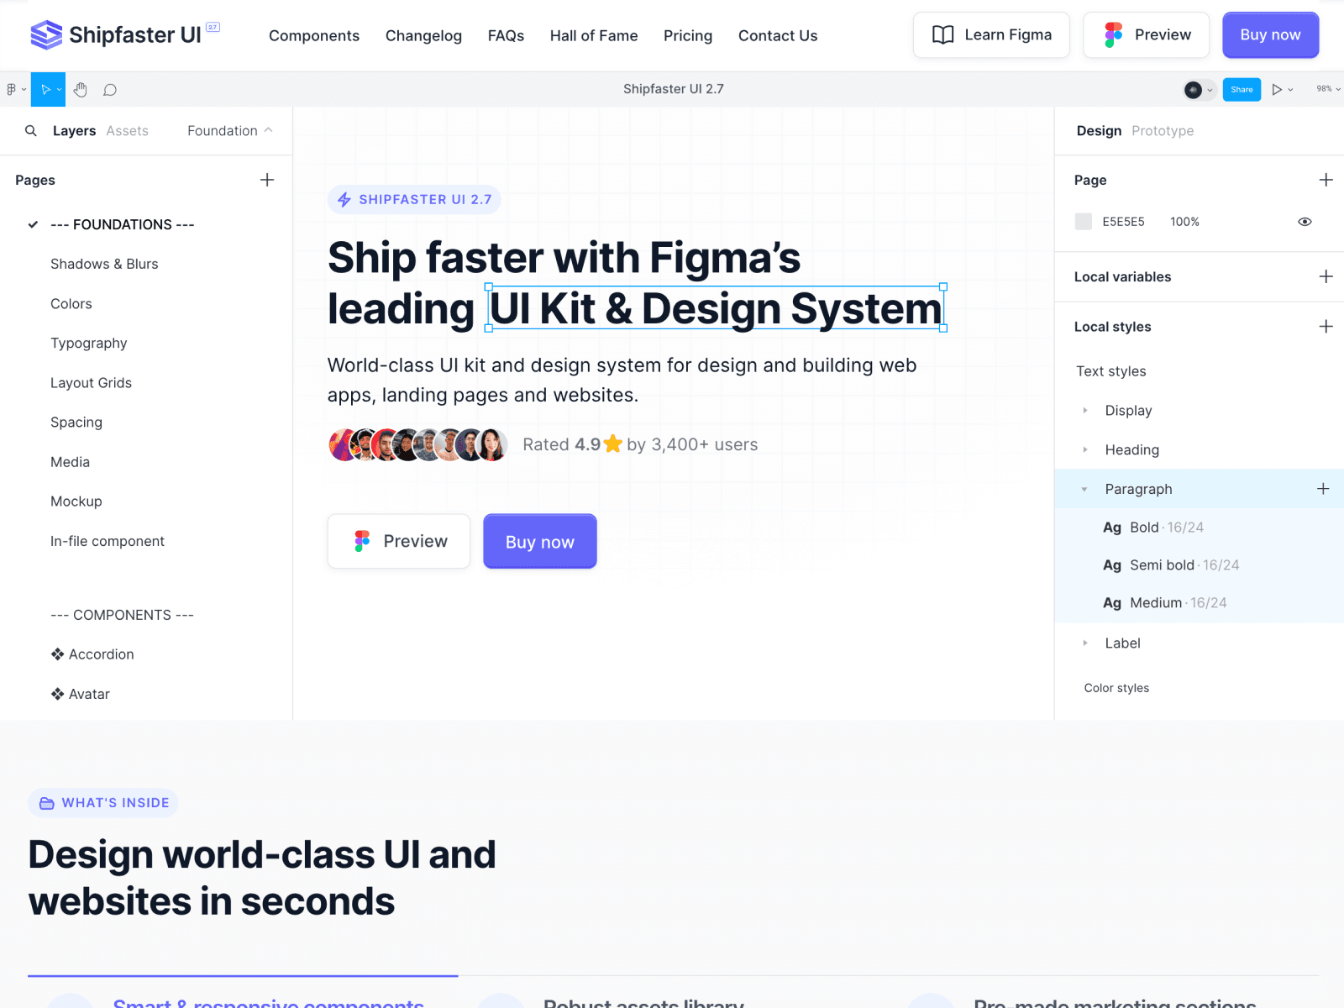Select the UI Kit & Design System text
The width and height of the screenshot is (1344, 1008).
716,308
